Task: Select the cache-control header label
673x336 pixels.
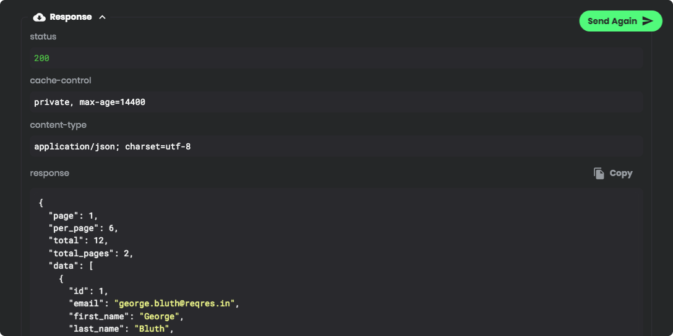Action: click(61, 80)
